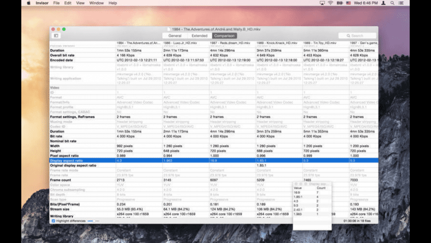
Task: Click the 124 MB (84.2%) stream size cell
Action: pyautogui.click(x=223, y=209)
